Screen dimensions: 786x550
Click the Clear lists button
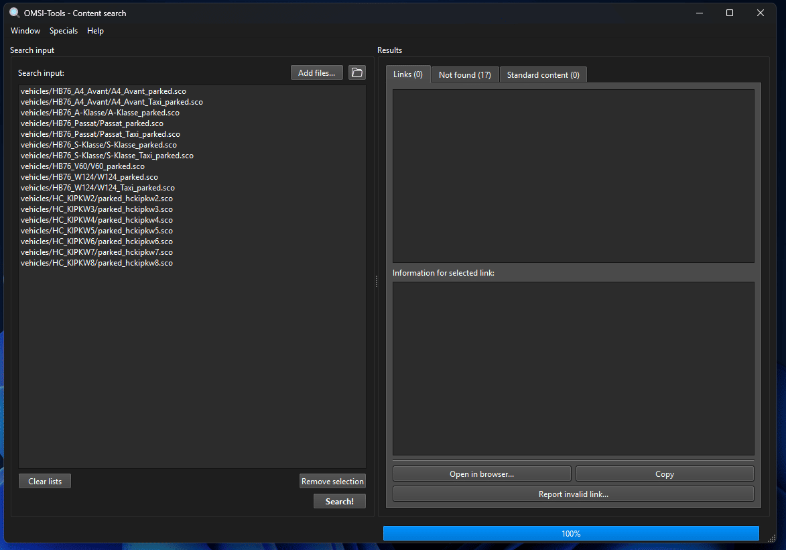point(45,482)
